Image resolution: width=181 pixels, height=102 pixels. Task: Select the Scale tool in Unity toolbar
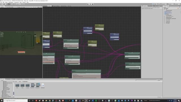pyautogui.click(x=9, y=4)
